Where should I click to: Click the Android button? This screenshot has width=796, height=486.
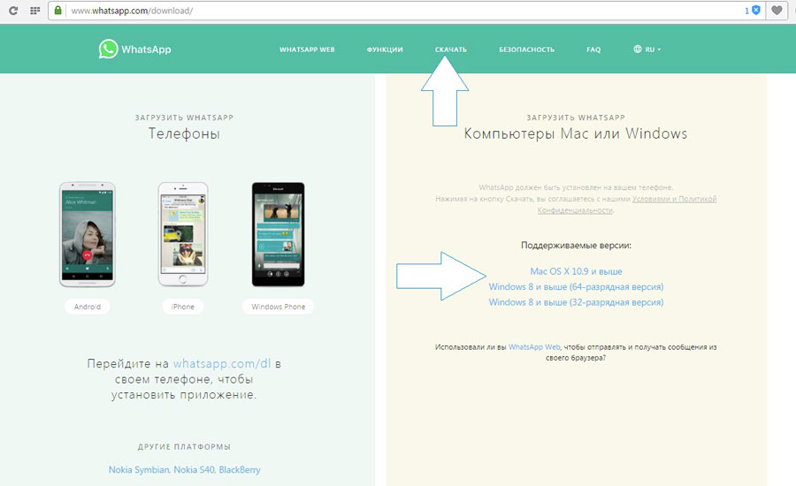[88, 307]
